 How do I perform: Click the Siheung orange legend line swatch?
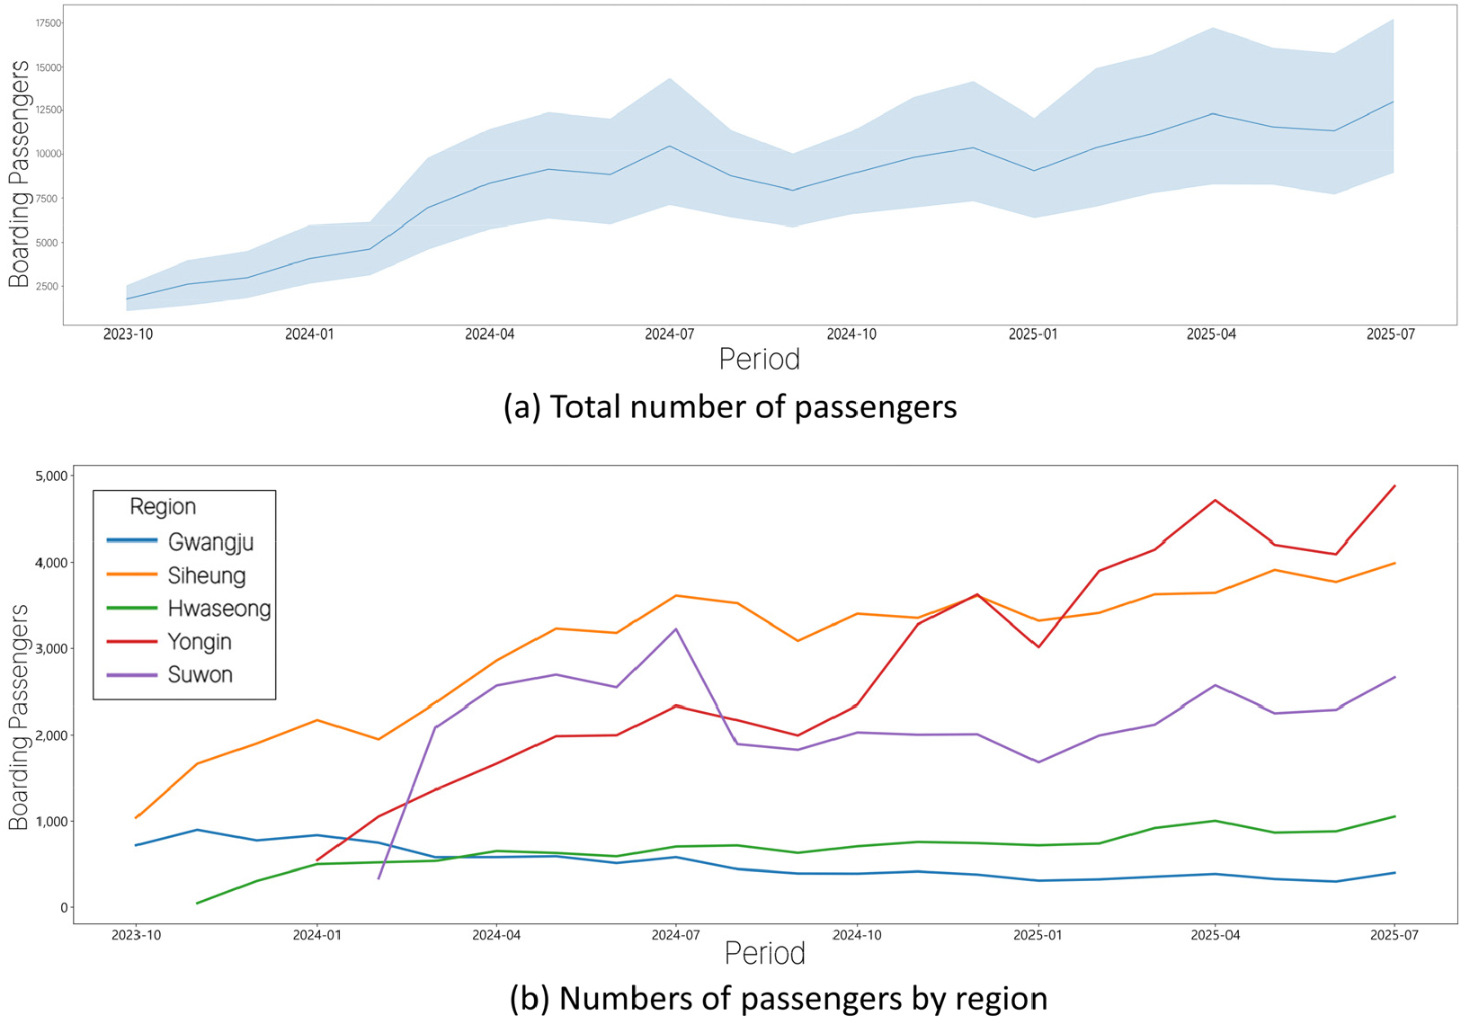point(133,574)
